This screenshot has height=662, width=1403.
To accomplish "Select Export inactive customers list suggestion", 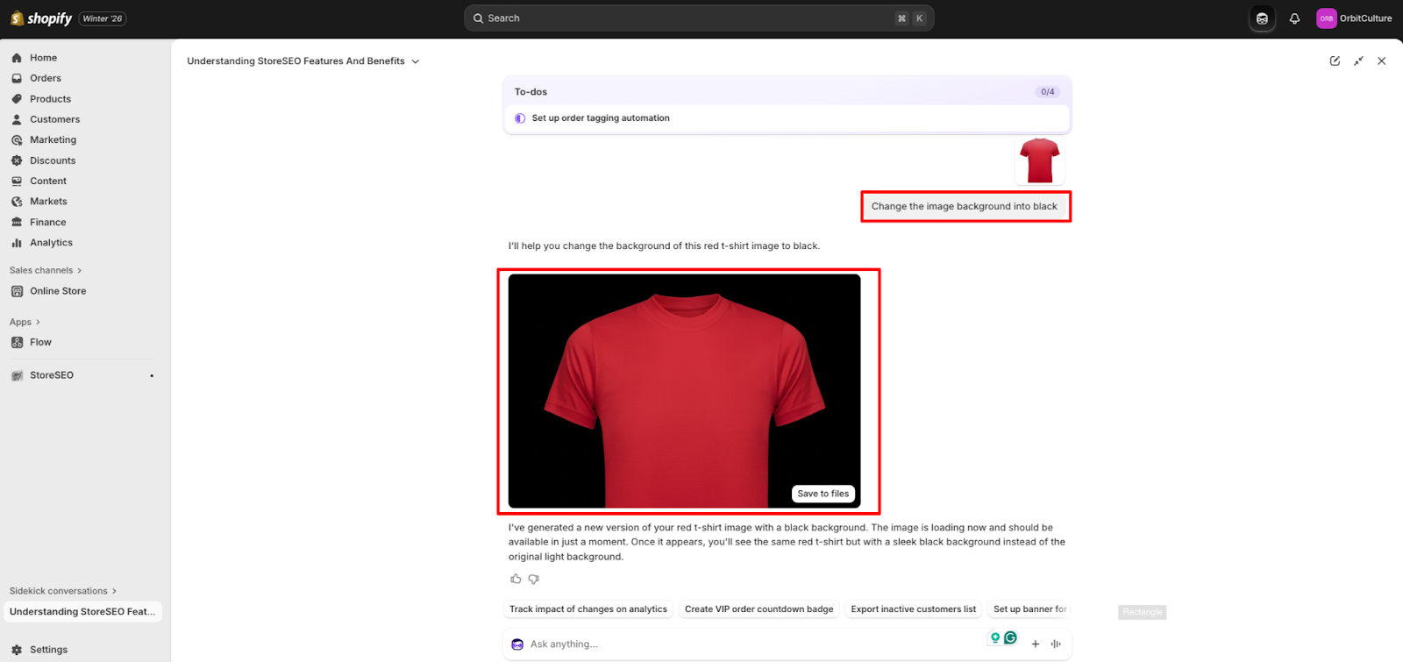I will pos(913,609).
